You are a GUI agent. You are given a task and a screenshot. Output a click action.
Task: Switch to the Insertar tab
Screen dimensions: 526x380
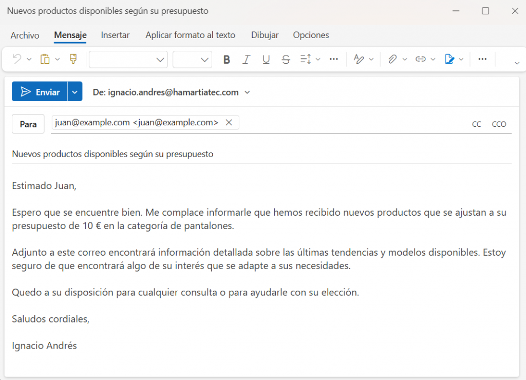click(115, 35)
